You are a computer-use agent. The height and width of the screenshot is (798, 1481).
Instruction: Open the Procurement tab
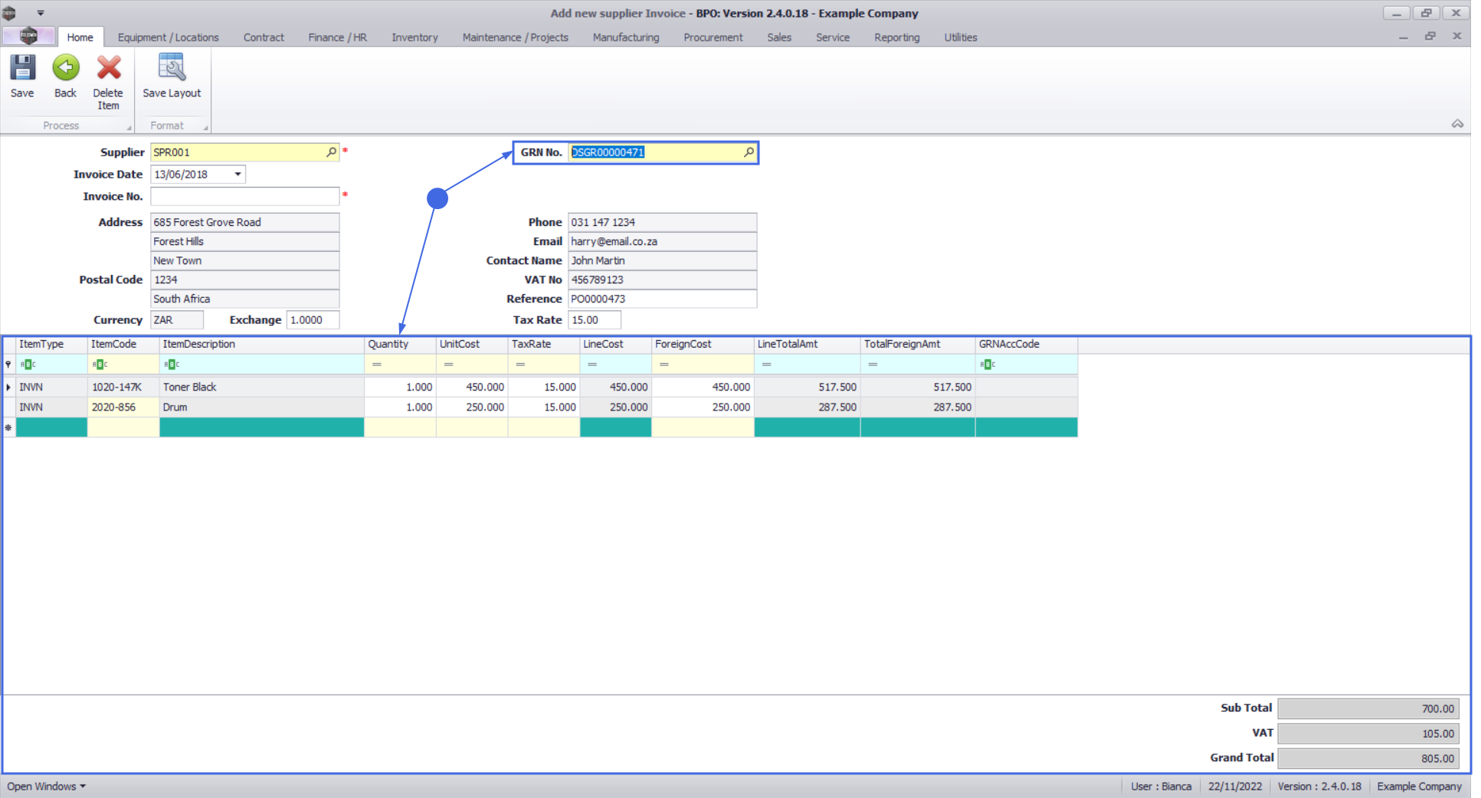[713, 37]
